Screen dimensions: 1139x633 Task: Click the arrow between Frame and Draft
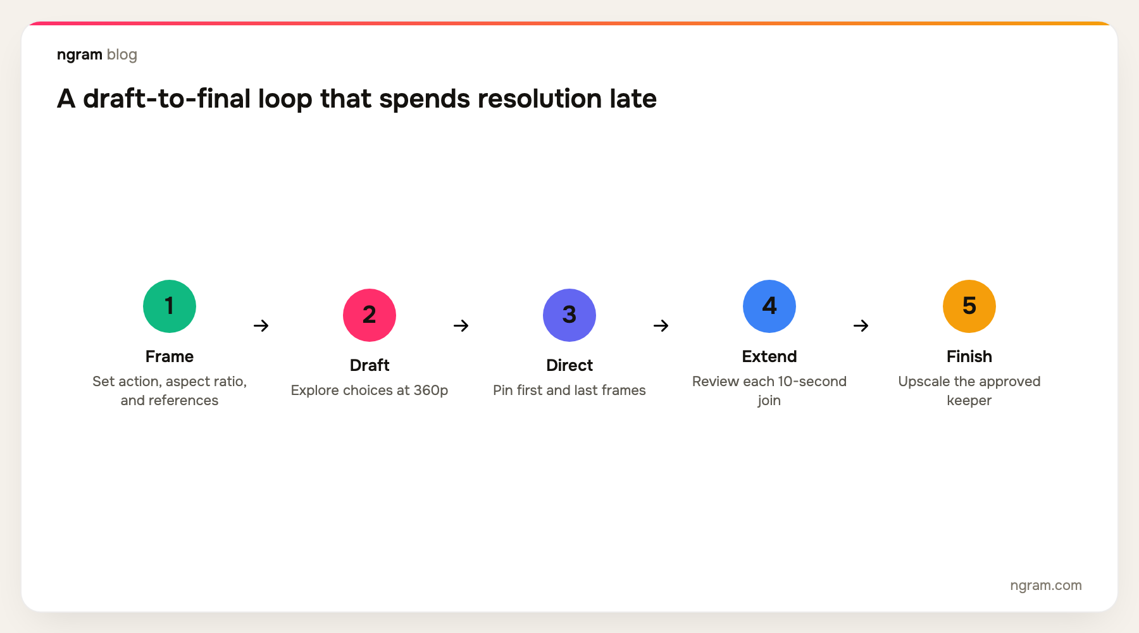[x=261, y=325]
